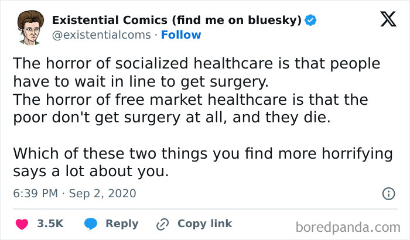Open the tweet info circle icon

coord(388,193)
